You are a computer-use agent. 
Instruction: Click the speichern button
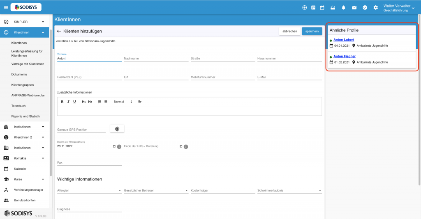pyautogui.click(x=312, y=31)
